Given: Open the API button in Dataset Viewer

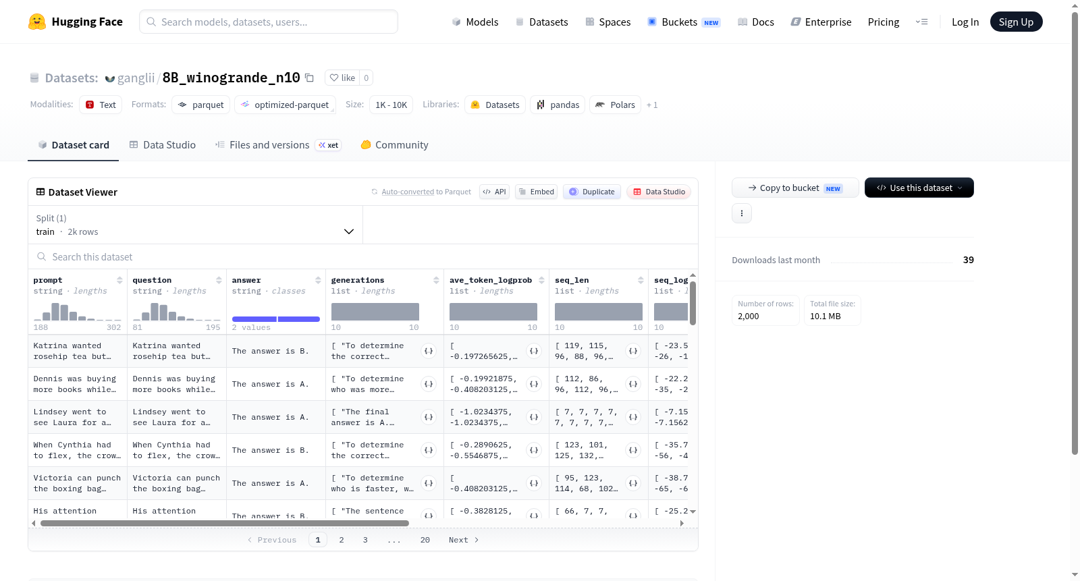Looking at the screenshot, I should (494, 192).
